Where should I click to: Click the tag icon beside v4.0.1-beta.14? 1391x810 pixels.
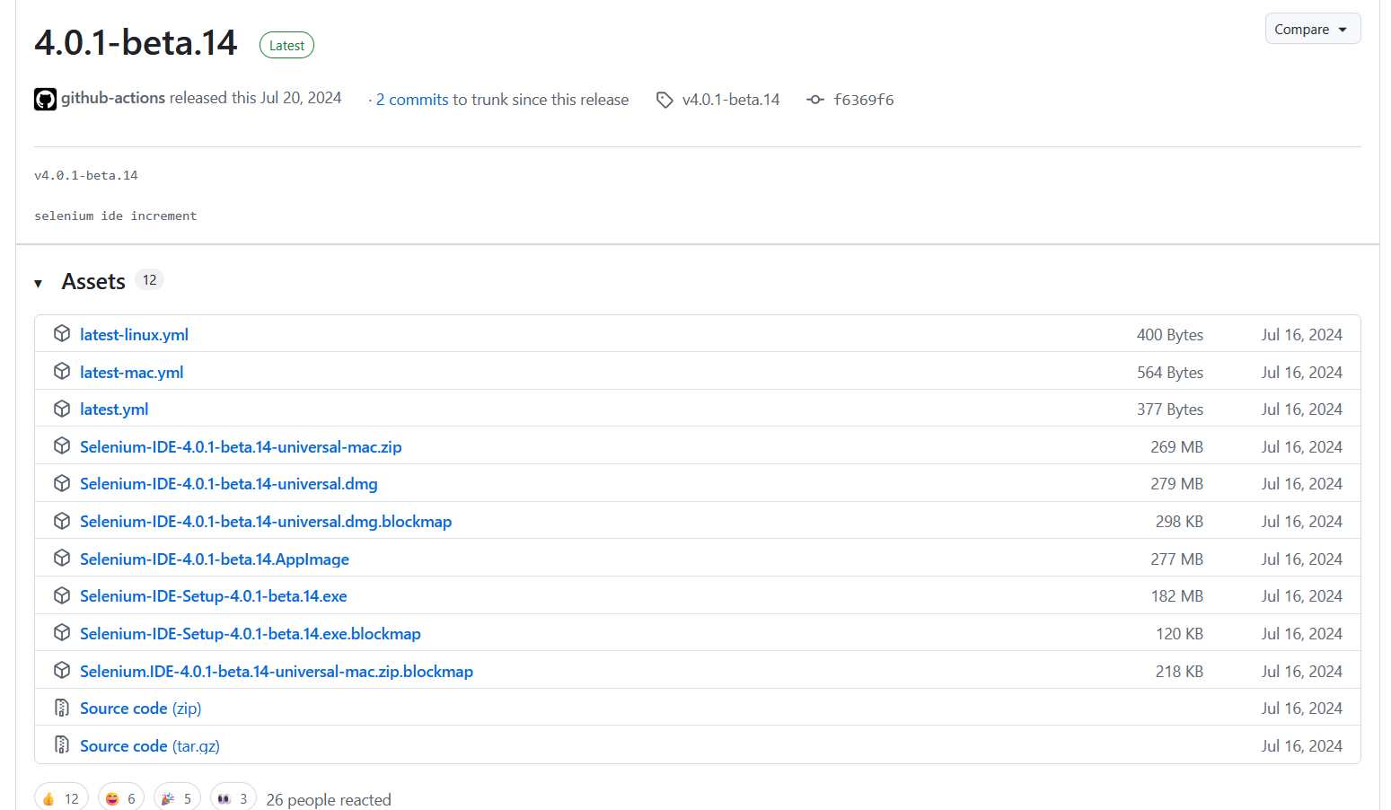pos(665,100)
